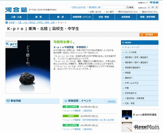Click the megaphone icon beside 体験授業・イベント
Image resolution: width=163 pixels, height=133 pixels.
(x=65, y=101)
